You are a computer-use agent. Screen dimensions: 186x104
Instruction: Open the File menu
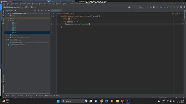point(8,4)
